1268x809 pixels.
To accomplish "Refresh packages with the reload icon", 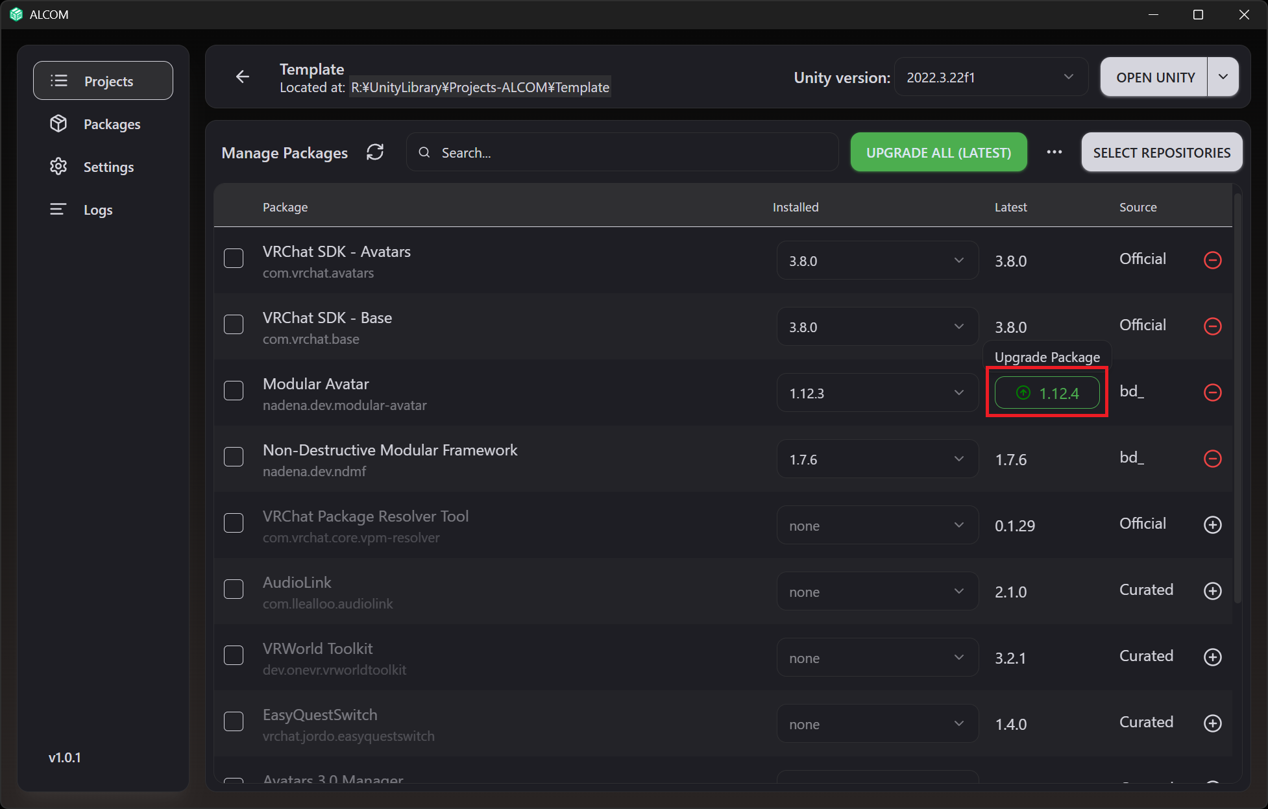I will click(x=375, y=152).
